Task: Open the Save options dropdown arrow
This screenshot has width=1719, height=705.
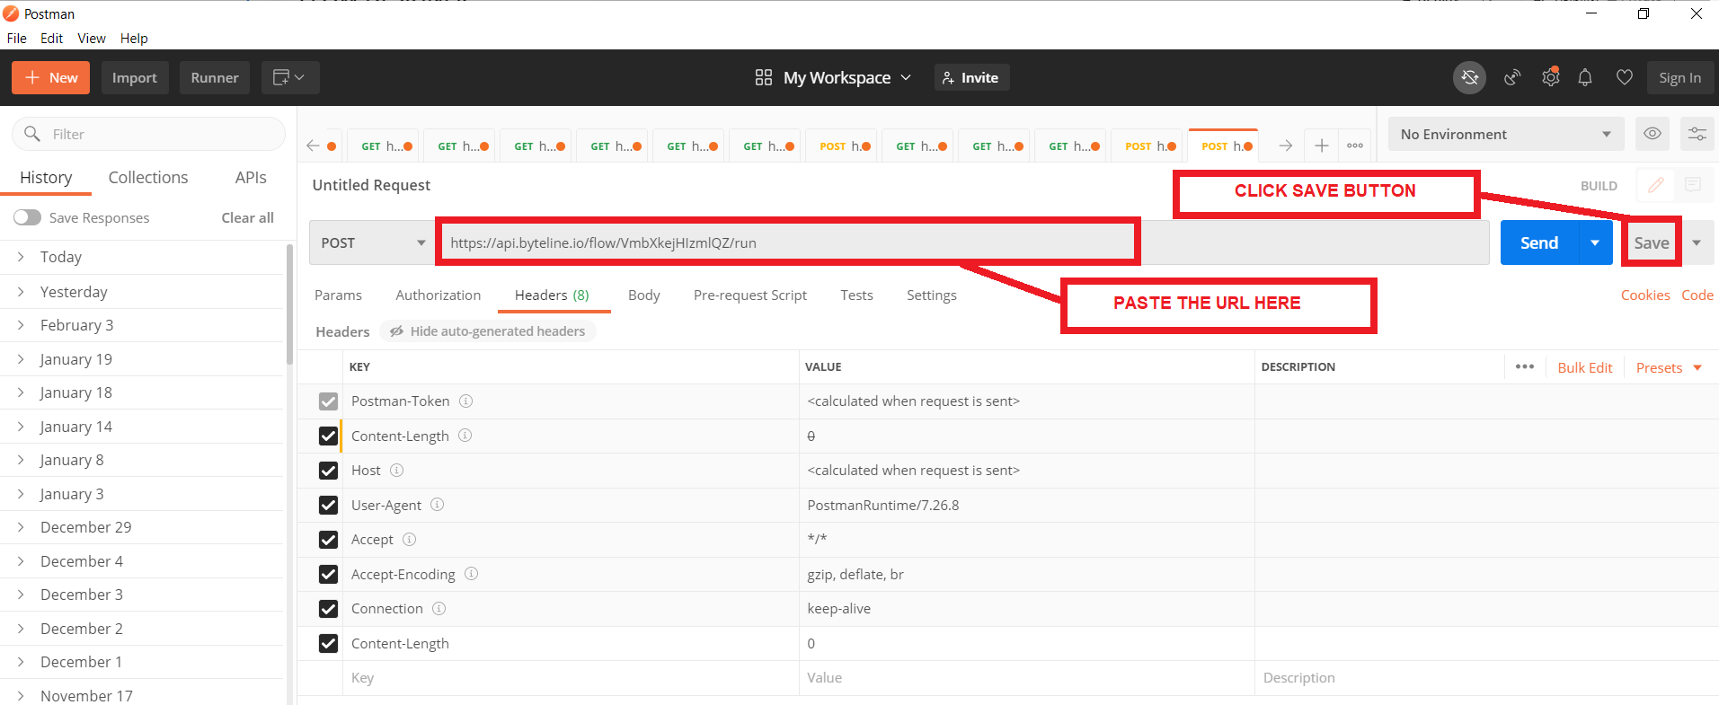Action: [1697, 242]
